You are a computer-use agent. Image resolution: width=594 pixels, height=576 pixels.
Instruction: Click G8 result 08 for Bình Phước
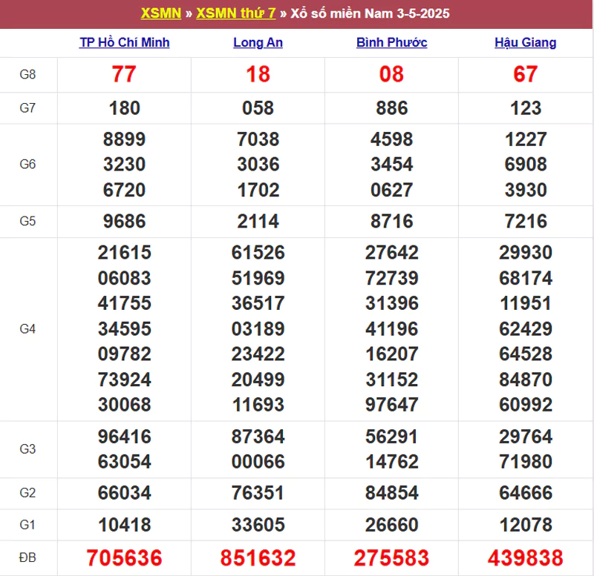(392, 74)
